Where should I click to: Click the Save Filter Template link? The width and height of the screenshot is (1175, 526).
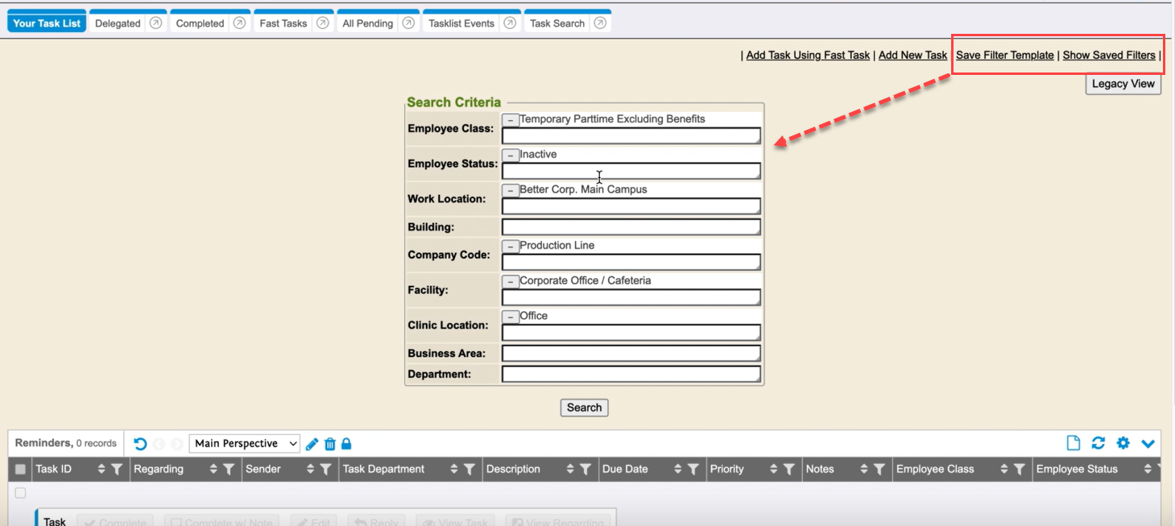[x=1004, y=56]
